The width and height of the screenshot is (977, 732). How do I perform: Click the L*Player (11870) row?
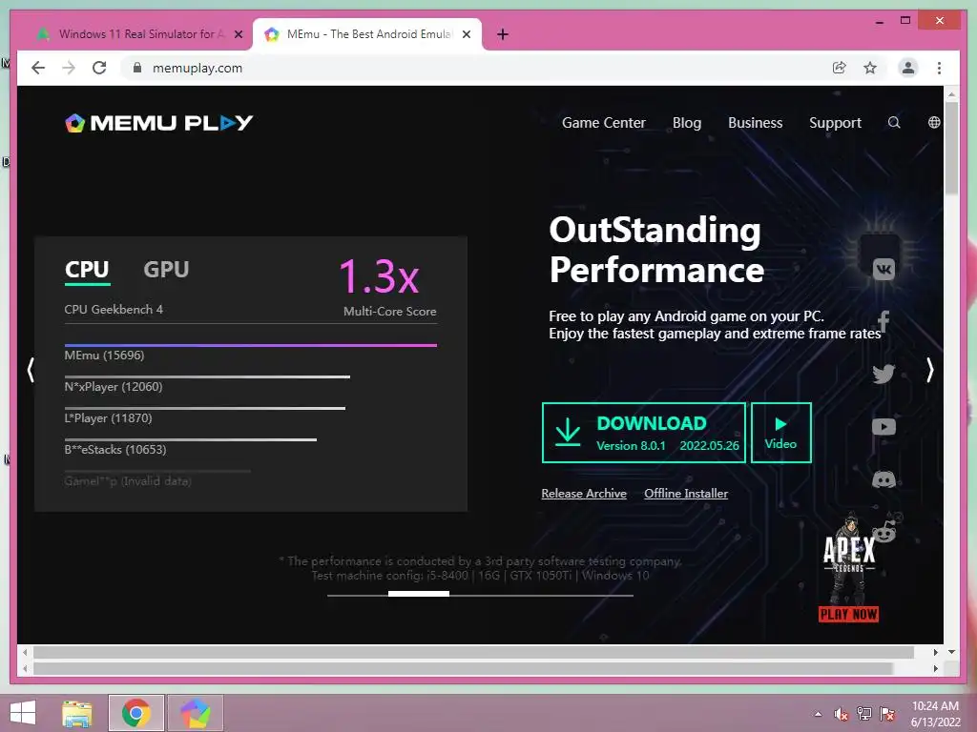(204, 416)
